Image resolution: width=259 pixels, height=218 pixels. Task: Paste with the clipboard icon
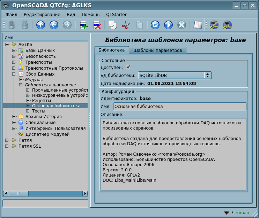point(139,25)
